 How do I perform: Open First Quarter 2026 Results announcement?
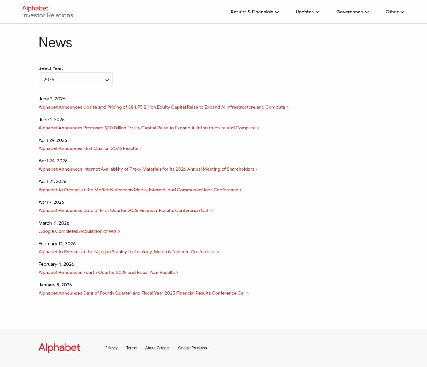[x=90, y=148]
